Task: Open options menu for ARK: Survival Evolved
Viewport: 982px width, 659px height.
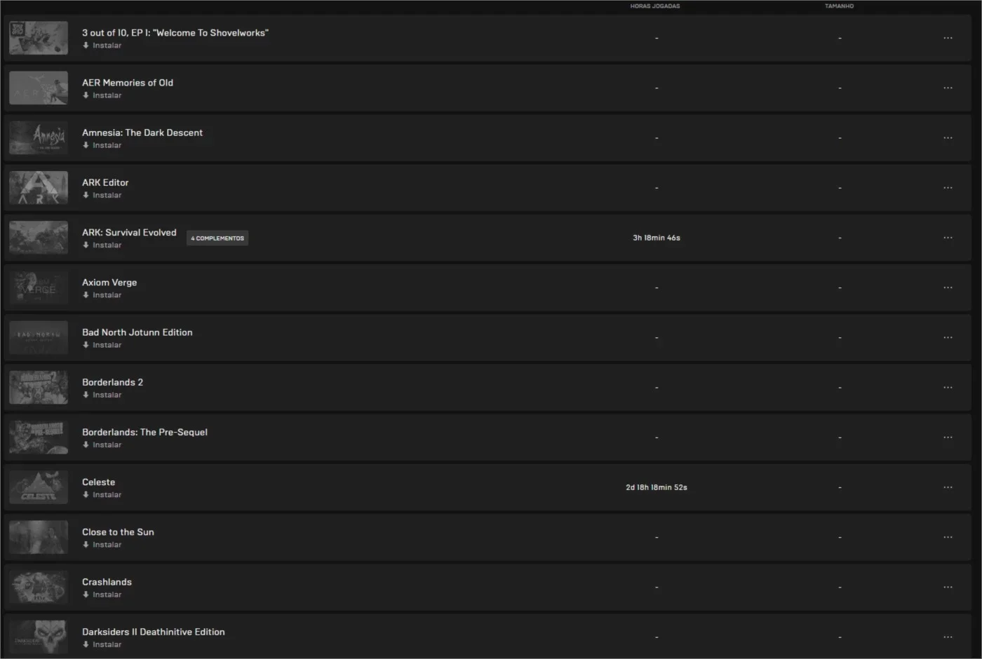Action: click(x=948, y=238)
